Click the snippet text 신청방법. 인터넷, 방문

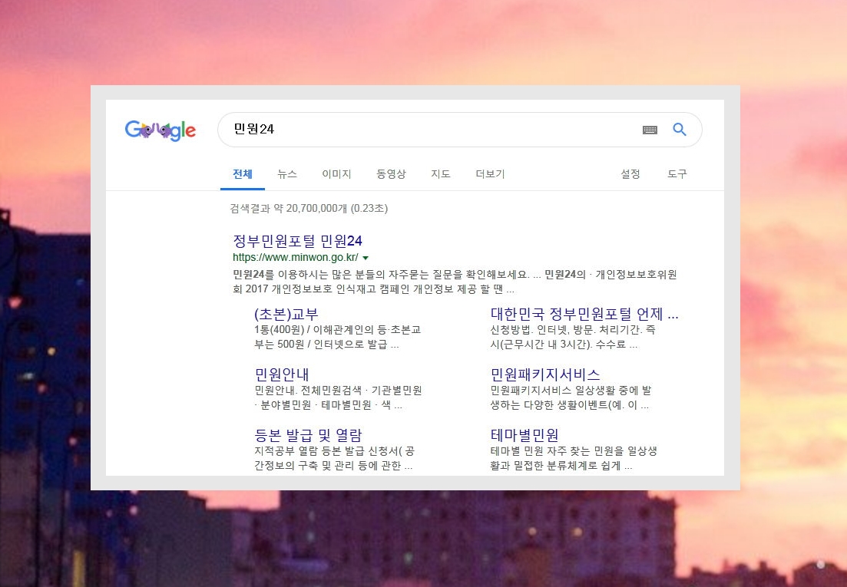point(573,337)
